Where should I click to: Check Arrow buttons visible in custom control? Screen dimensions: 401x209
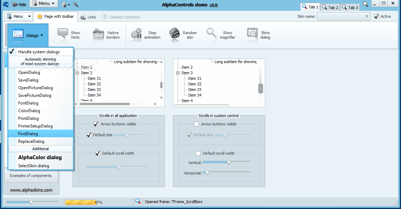pyautogui.click(x=196, y=124)
